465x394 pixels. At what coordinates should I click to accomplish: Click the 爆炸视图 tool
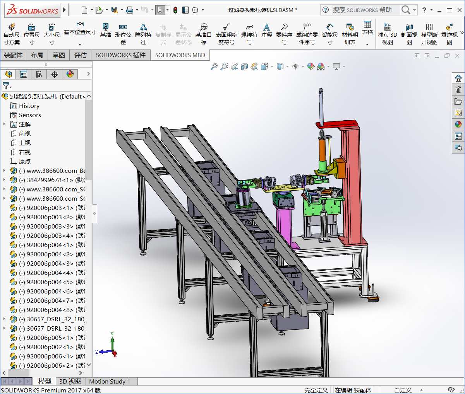click(450, 34)
